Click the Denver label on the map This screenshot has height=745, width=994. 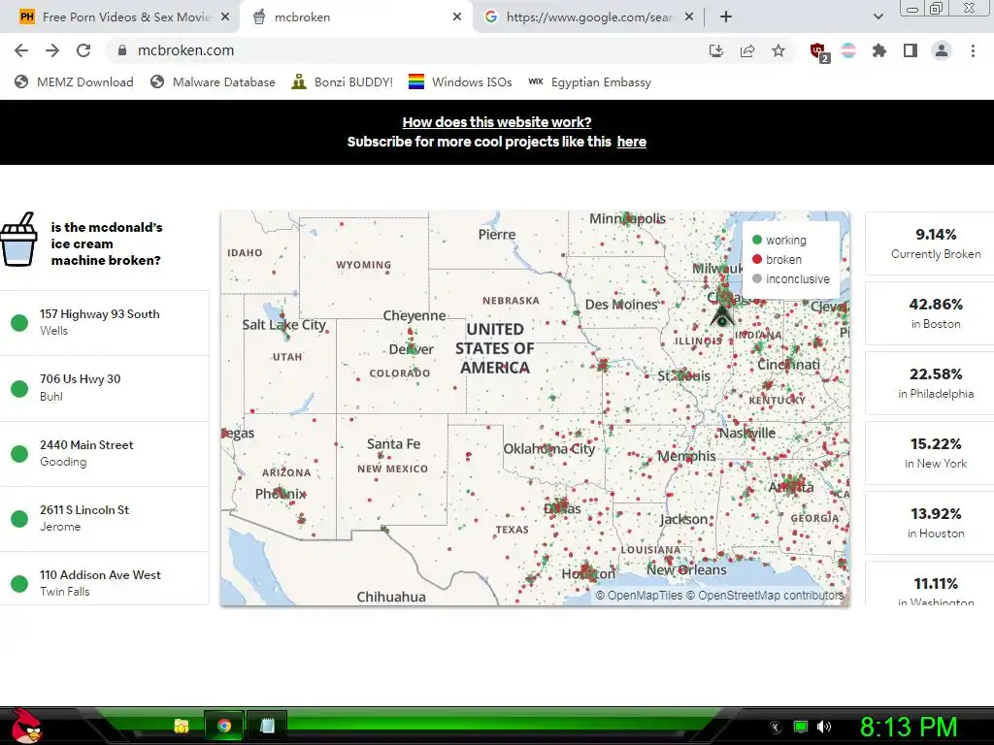pos(411,349)
